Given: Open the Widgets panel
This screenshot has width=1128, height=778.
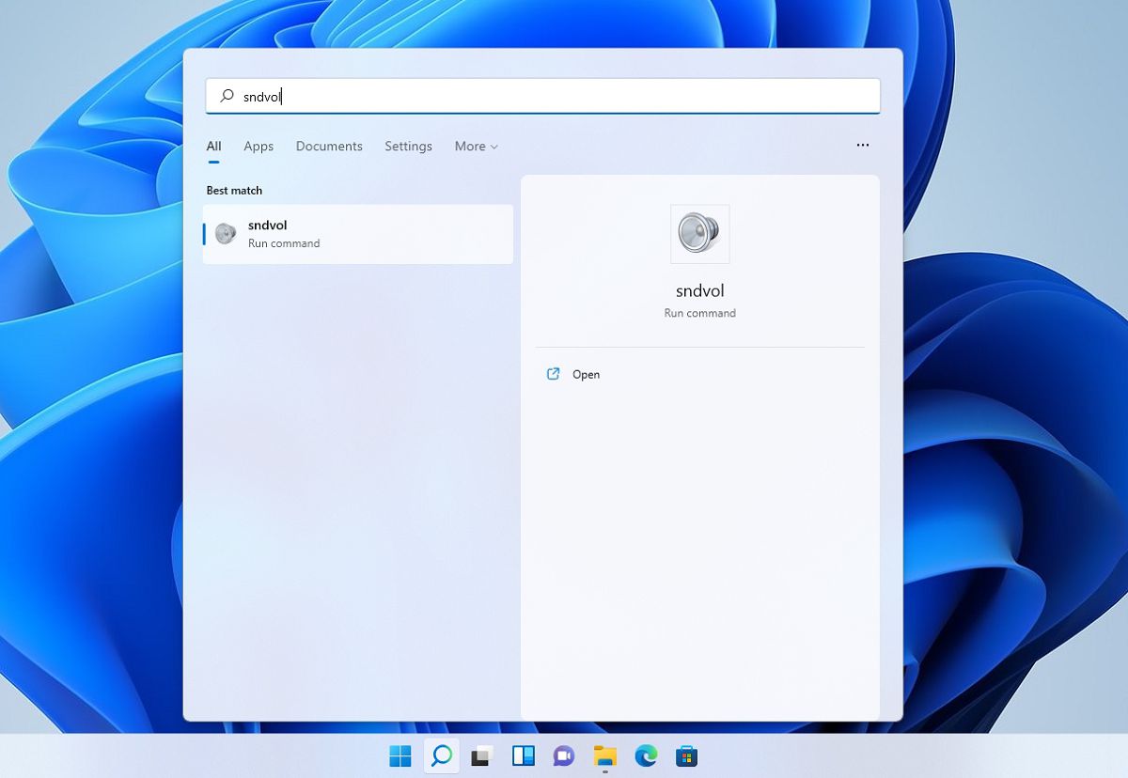Looking at the screenshot, I should [x=523, y=755].
